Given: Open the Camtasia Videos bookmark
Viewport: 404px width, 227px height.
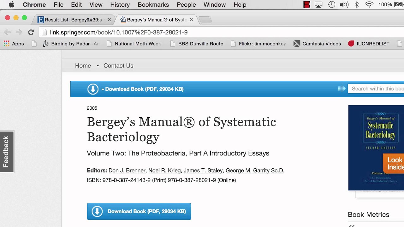Looking at the screenshot, I should pyautogui.click(x=317, y=44).
